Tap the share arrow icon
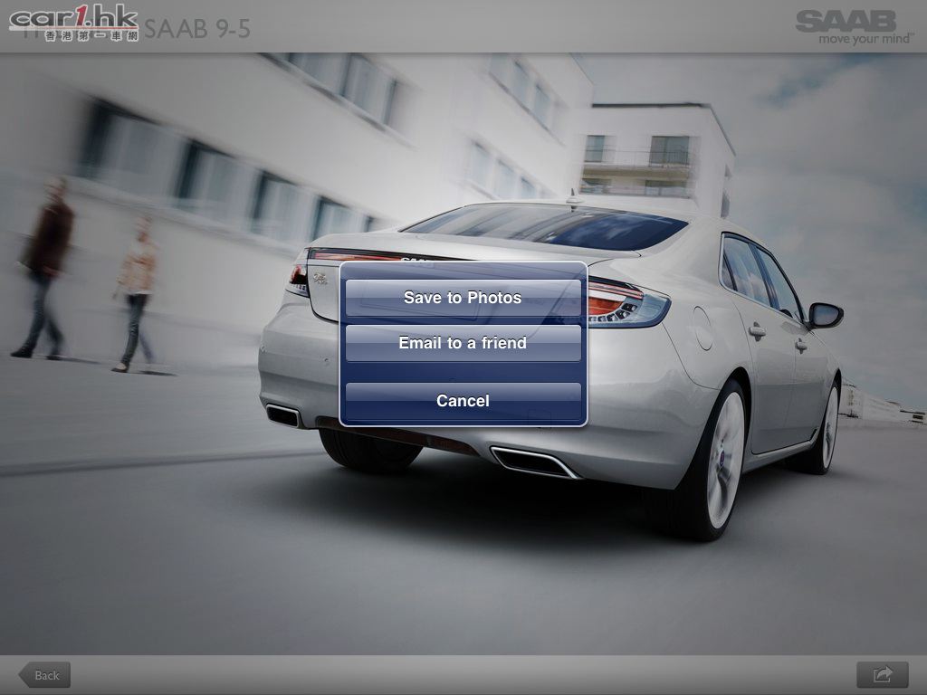The height and width of the screenshot is (695, 927). click(x=882, y=675)
